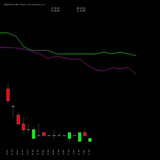The width and height of the screenshot is (160, 160).
Task: Click the open value O: 0.10
Action: [55, 11]
